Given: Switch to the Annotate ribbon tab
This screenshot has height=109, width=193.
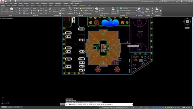Looking at the screenshot, I should 14,5.
